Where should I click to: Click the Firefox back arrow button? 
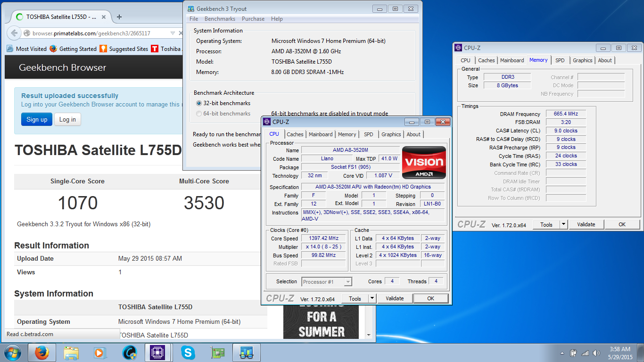(14, 33)
